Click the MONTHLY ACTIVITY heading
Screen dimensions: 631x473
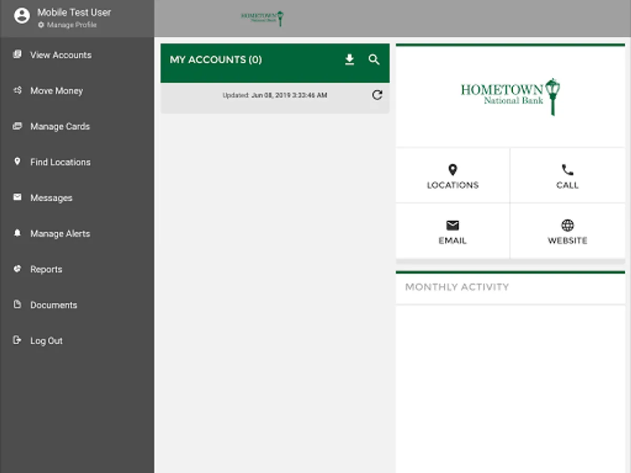457,287
